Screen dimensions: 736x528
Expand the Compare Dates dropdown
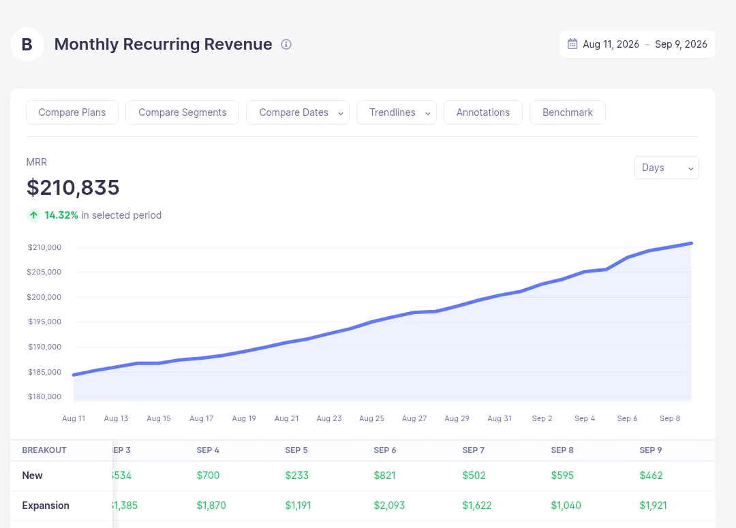point(298,112)
